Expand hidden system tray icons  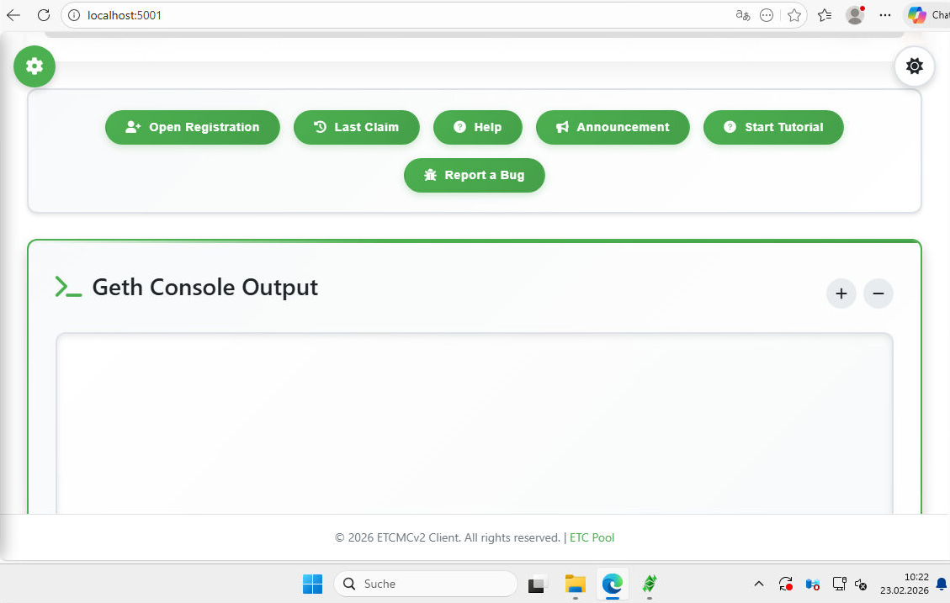[x=758, y=584]
